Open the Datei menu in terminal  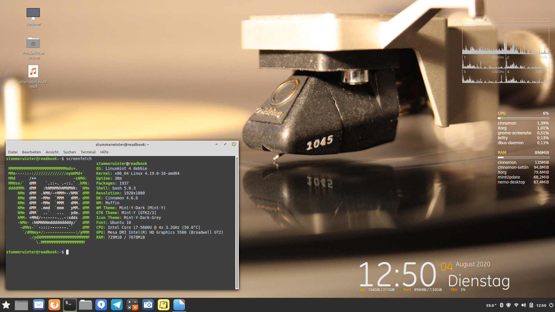pos(13,152)
